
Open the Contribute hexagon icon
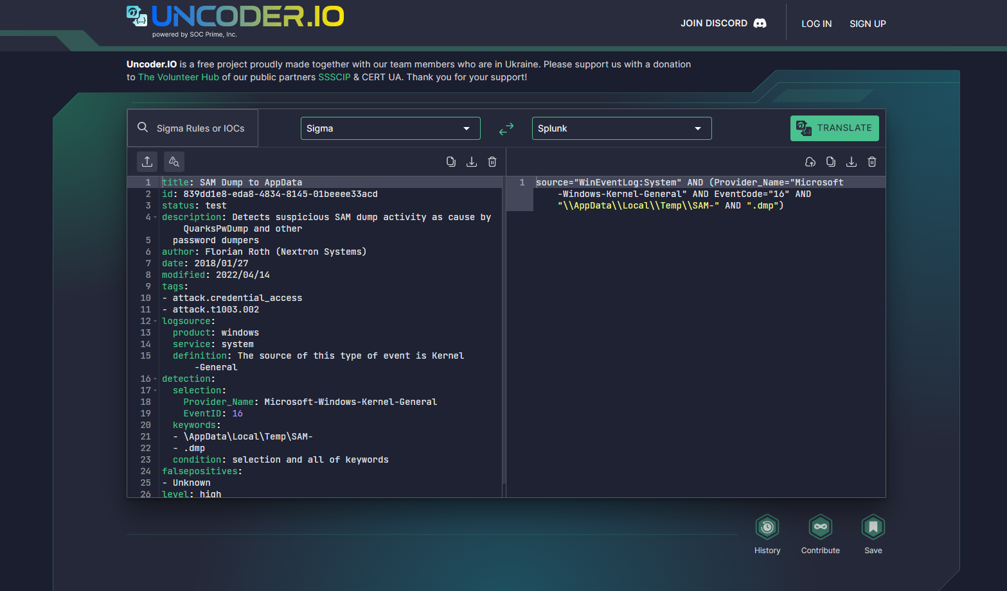tap(821, 527)
